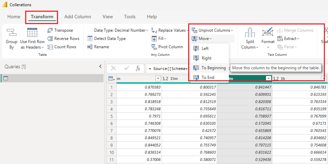Expand Use First Row as Headers dropdown
The width and height of the screenshot is (328, 164).
tap(43, 48)
